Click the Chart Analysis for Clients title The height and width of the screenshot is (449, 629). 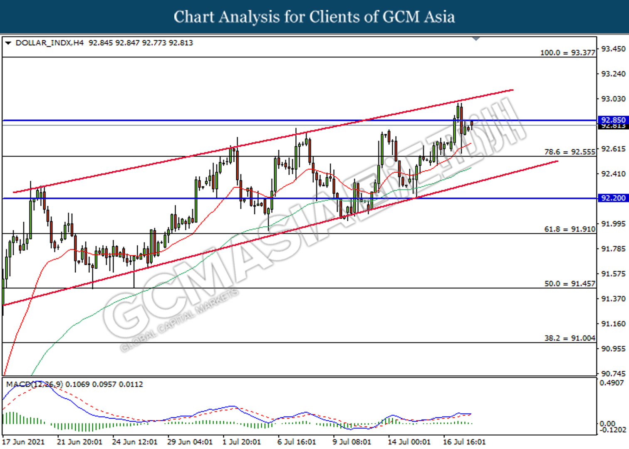click(x=314, y=17)
